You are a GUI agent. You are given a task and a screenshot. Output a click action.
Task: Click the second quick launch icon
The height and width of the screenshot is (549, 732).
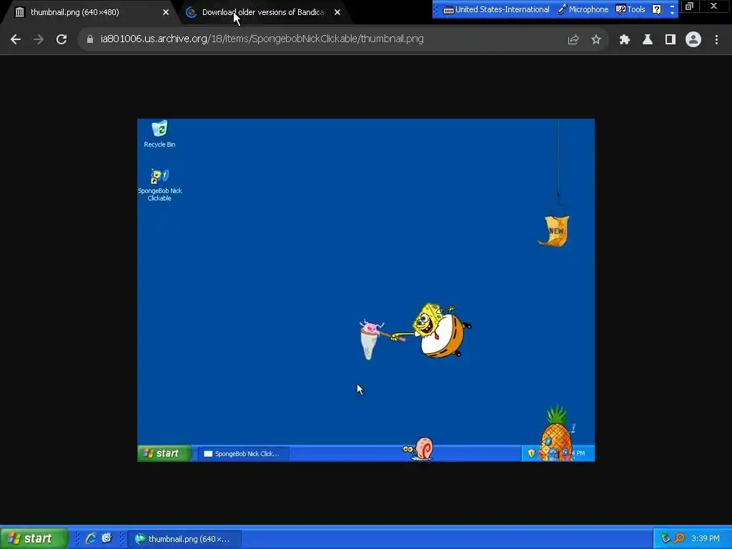coord(107,538)
